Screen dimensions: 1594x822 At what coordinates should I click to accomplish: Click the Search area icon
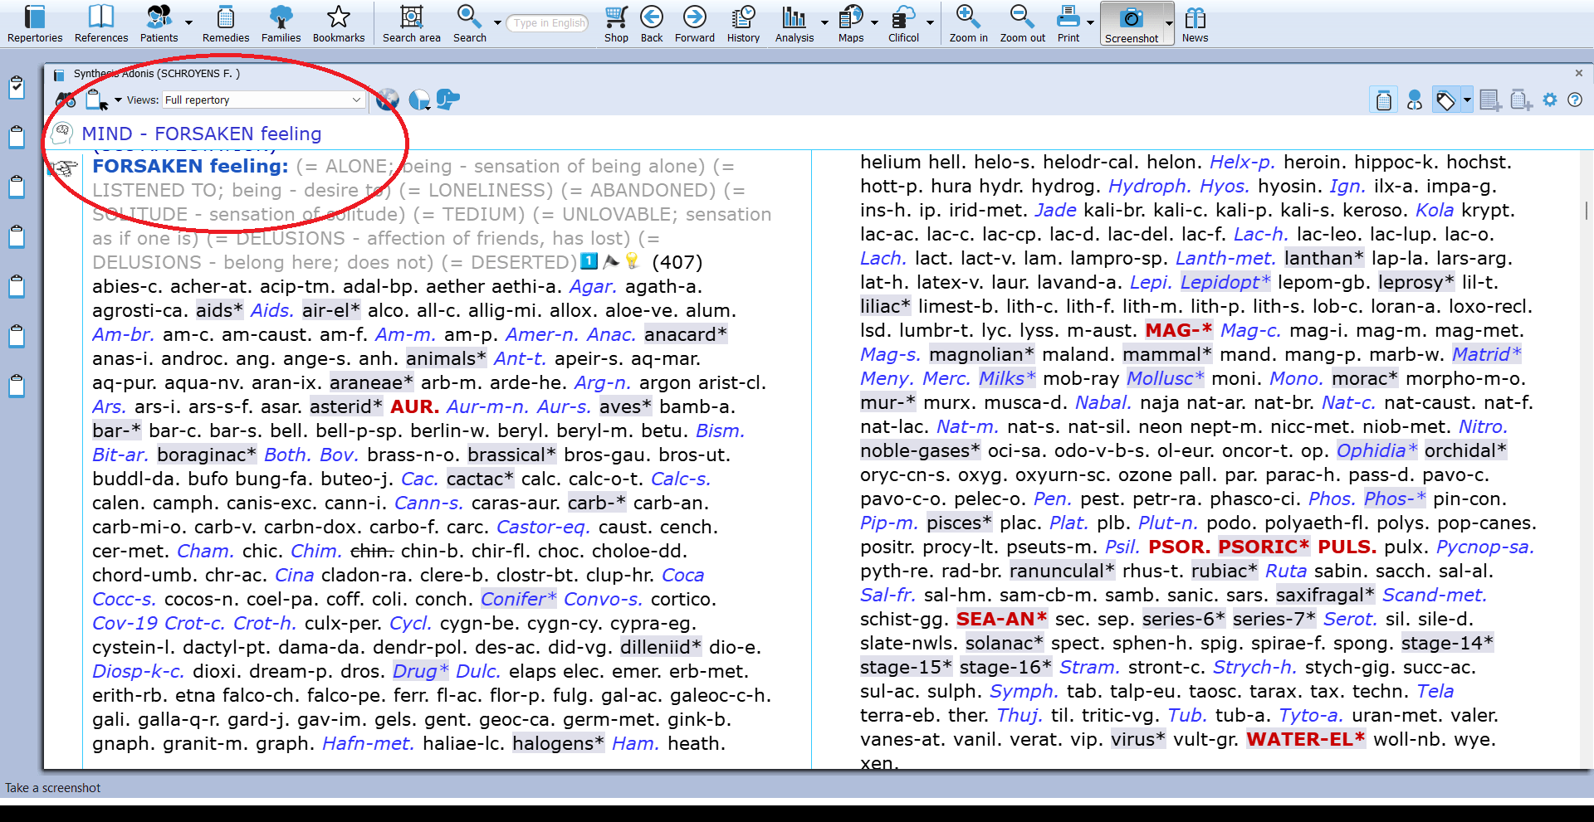click(x=411, y=23)
